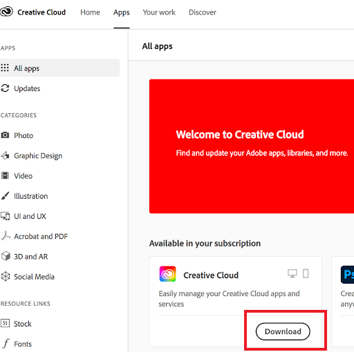This screenshot has width=354, height=352.
Task: Click the Creative Cloud logo icon in header
Action: (6, 12)
